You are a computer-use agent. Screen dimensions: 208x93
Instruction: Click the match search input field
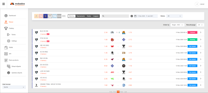(x=115, y=16)
